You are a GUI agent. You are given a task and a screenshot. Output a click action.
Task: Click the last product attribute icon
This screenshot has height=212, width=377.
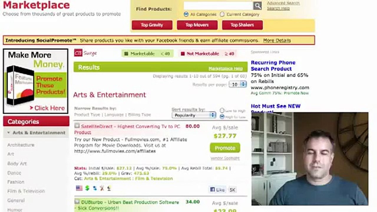point(109,188)
